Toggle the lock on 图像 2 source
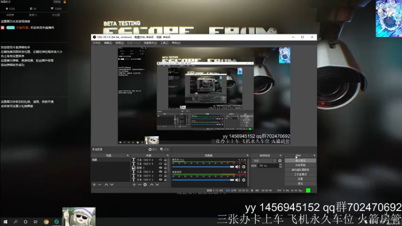 click(x=165, y=168)
